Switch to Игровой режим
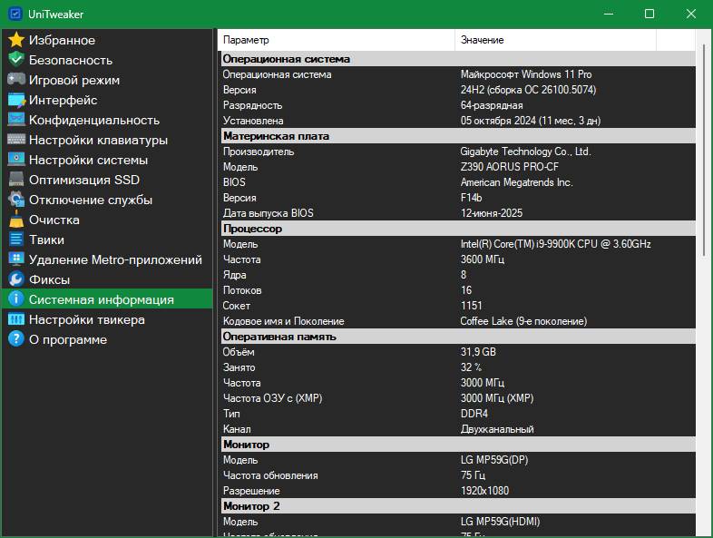 tap(107, 80)
